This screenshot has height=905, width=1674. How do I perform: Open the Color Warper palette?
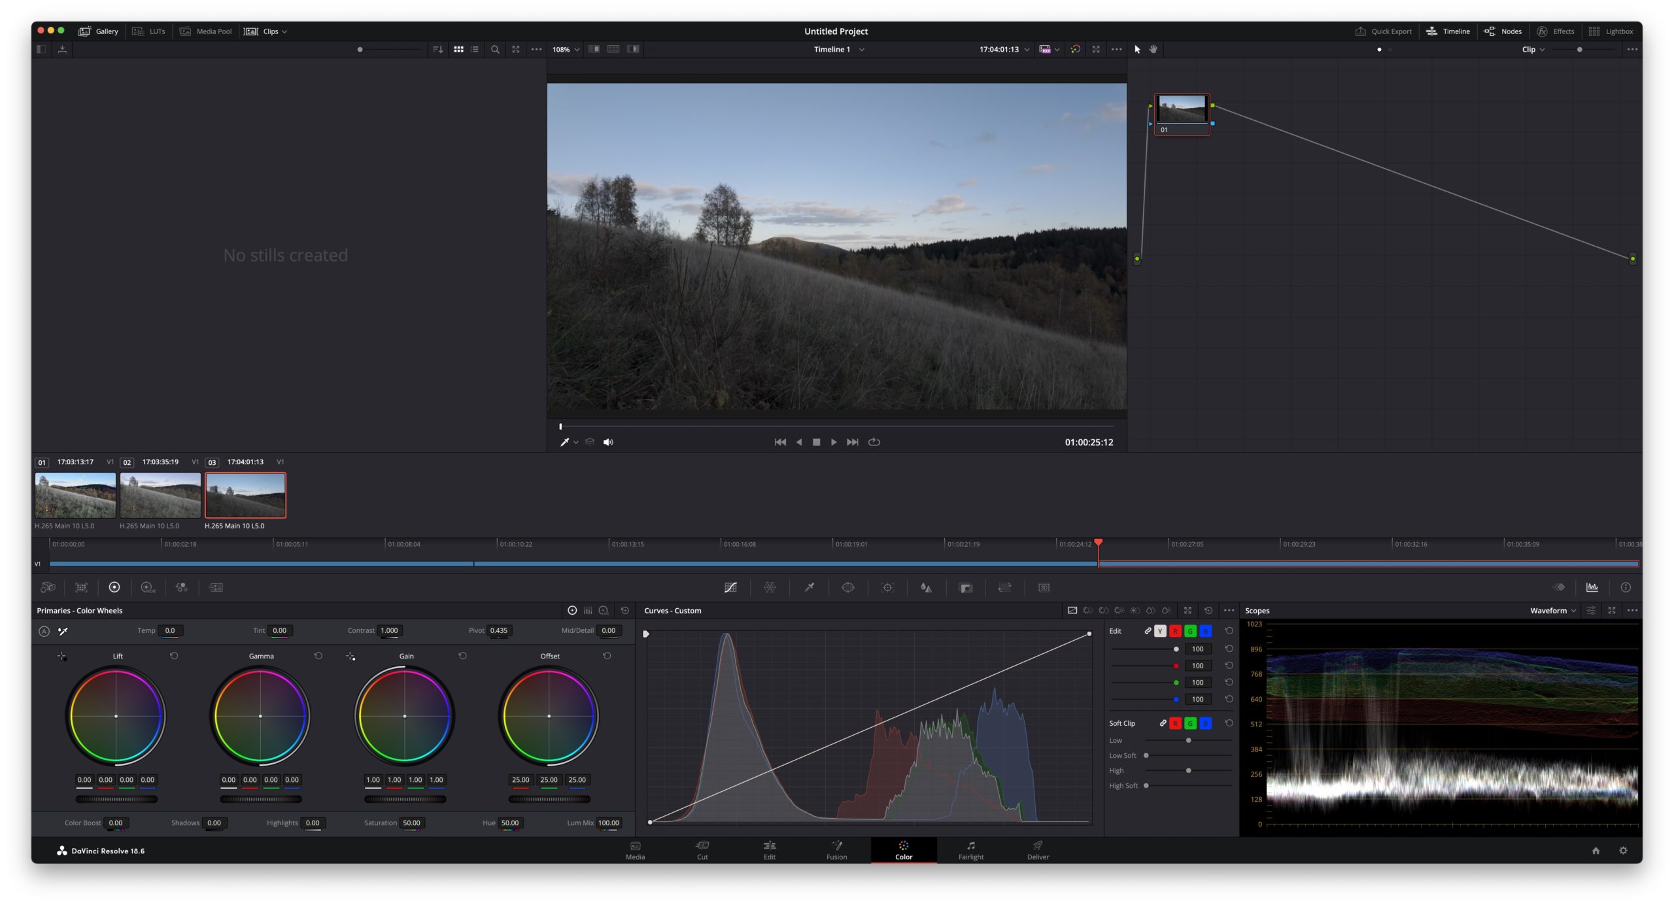point(770,587)
